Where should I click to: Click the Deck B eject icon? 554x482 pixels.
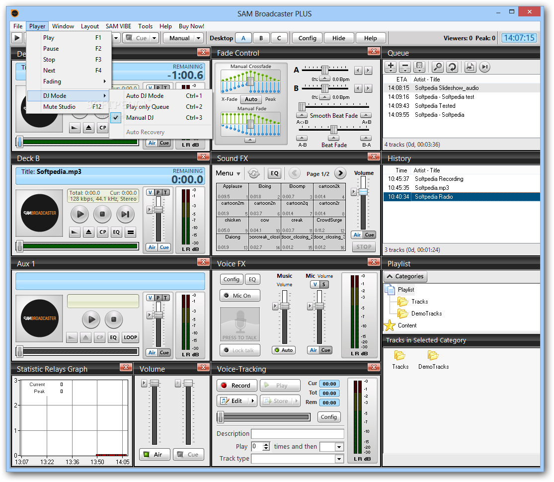click(88, 232)
